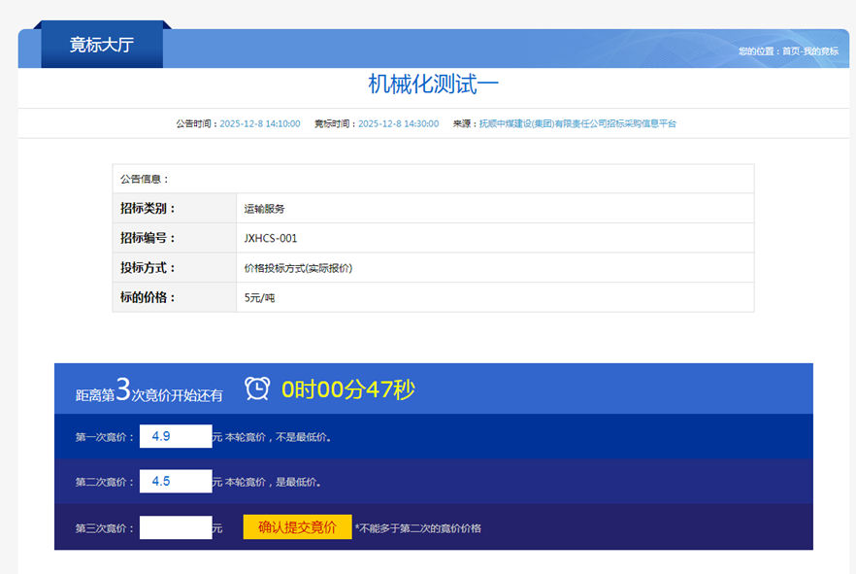Viewport: 856px width, 574px height.
Task: Focus the 第三次竞价 price input field
Action: click(x=176, y=527)
